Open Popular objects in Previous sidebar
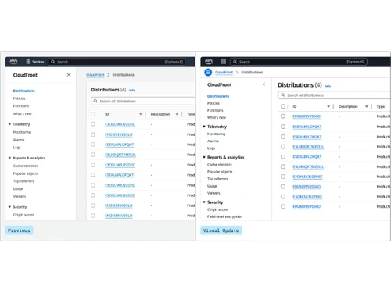 tap(26, 173)
